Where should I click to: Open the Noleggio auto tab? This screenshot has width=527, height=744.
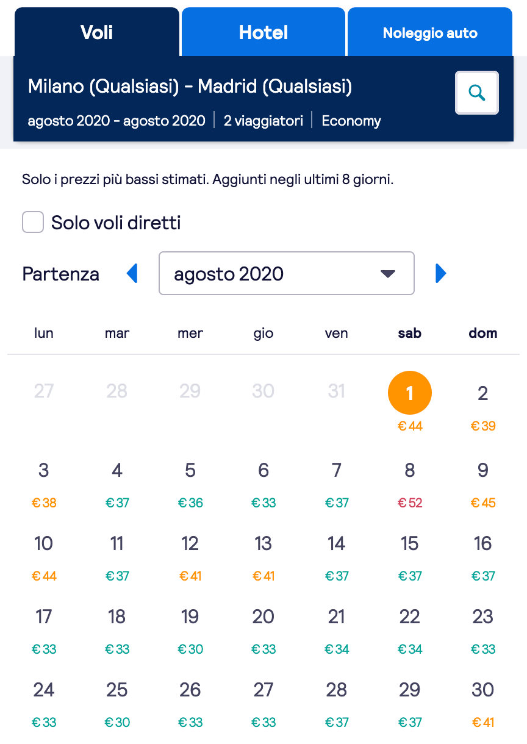pos(430,32)
